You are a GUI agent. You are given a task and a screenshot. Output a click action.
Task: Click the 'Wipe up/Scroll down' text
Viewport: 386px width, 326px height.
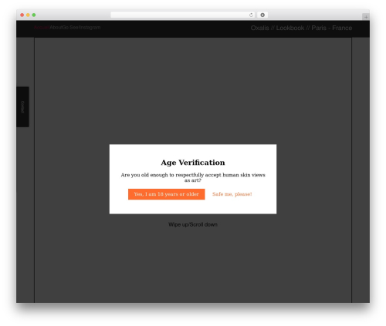193,224
